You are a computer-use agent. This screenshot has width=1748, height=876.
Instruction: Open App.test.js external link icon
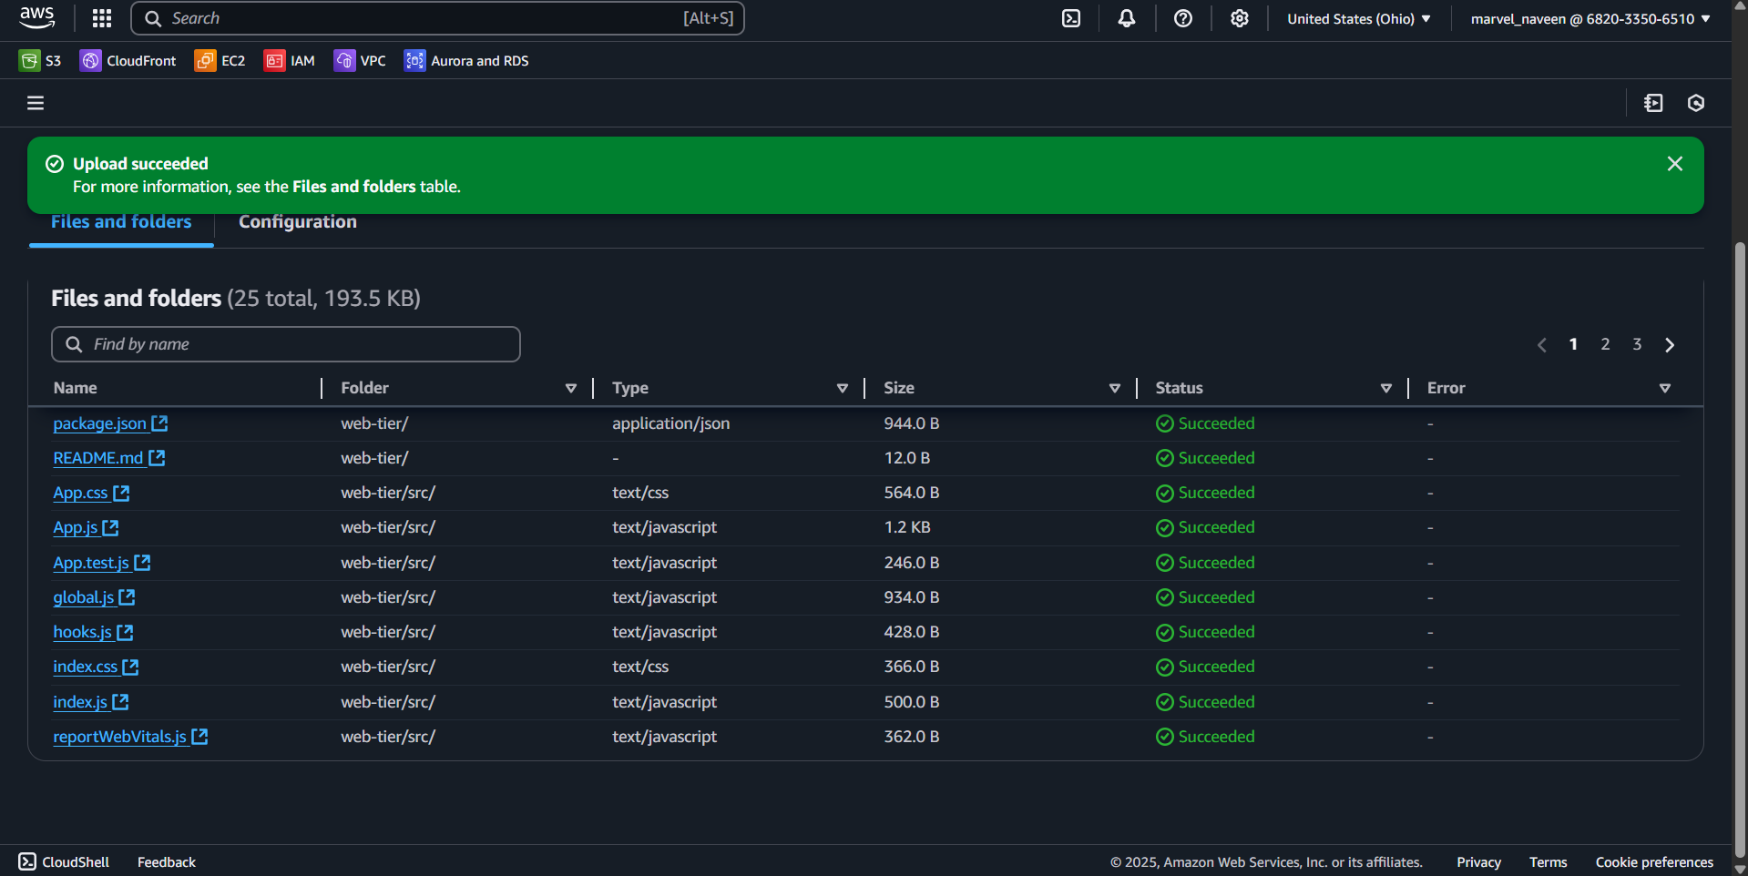[x=142, y=563]
